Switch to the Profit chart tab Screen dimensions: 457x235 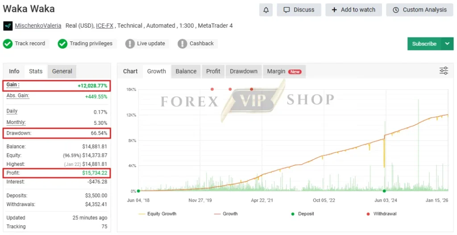point(213,71)
